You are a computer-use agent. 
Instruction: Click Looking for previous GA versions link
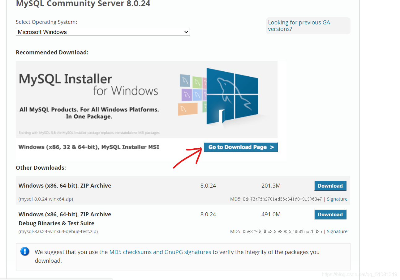click(299, 26)
